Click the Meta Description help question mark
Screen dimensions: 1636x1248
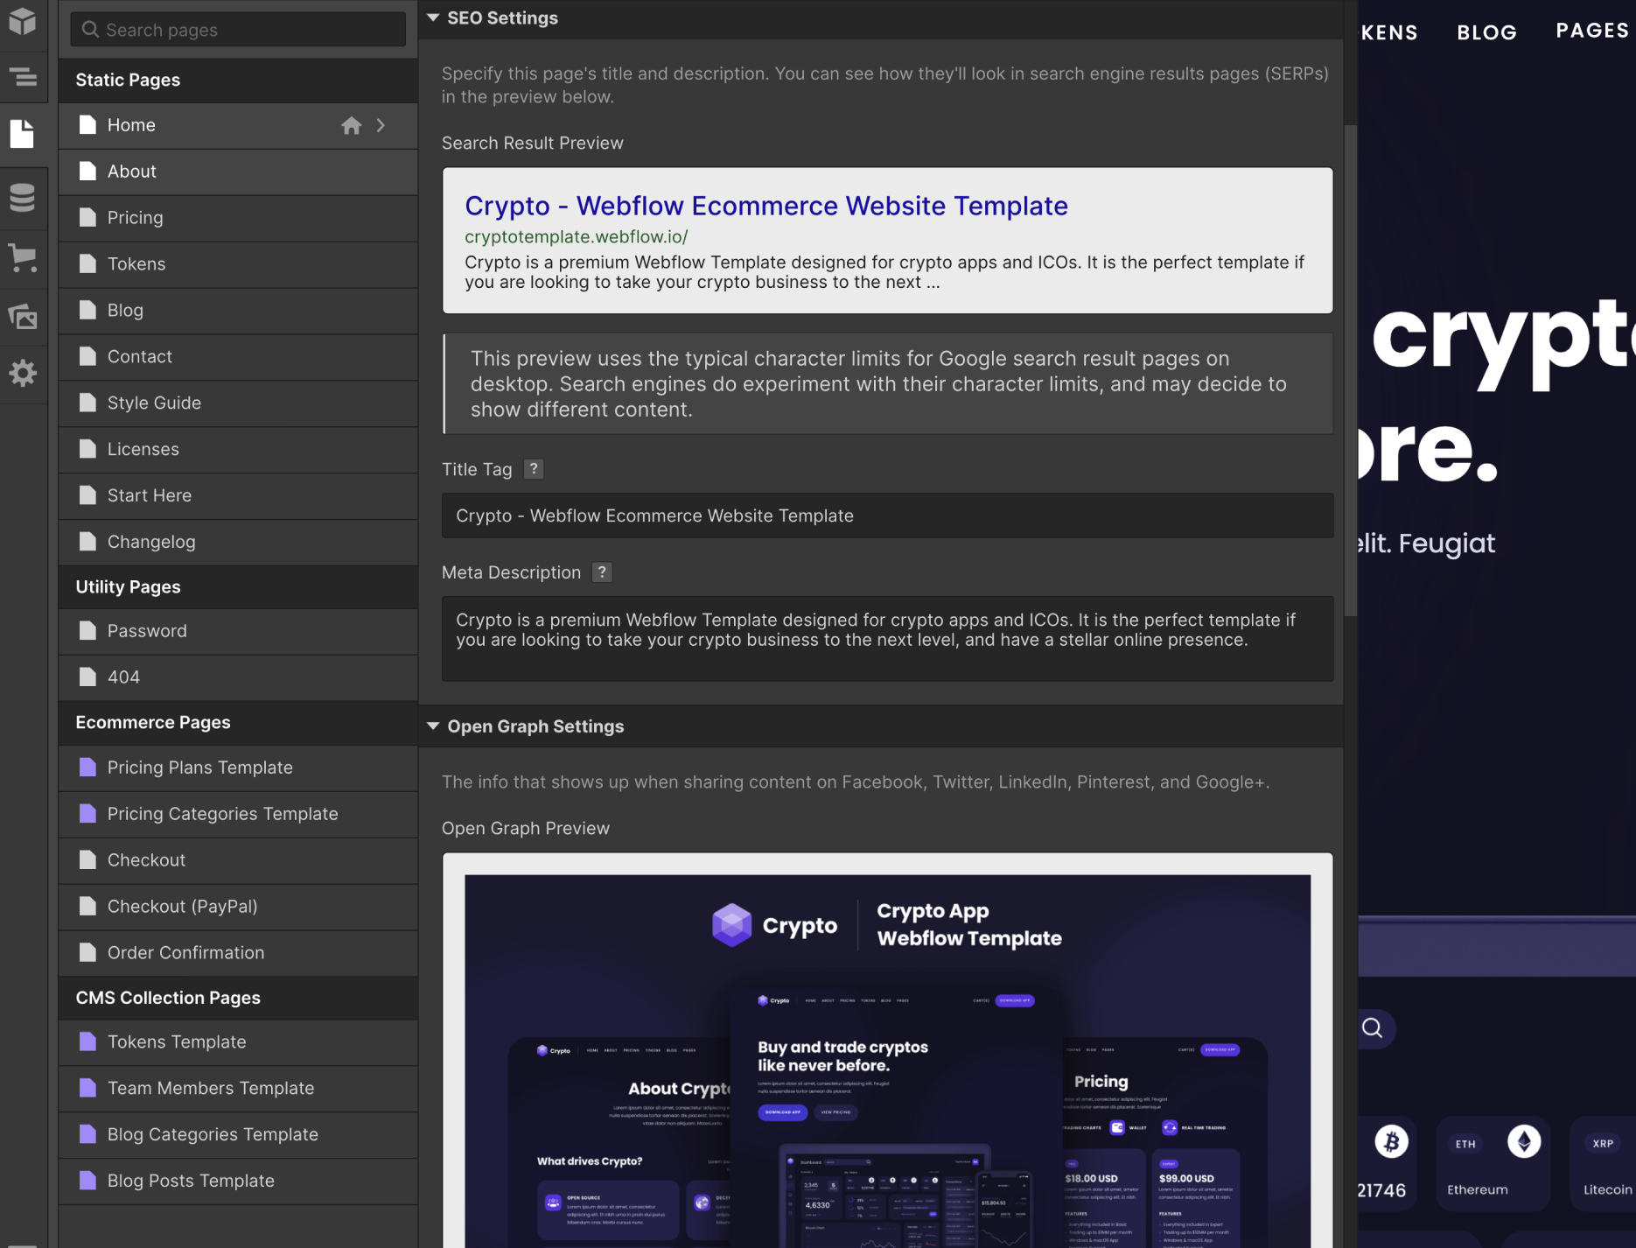tap(602, 572)
